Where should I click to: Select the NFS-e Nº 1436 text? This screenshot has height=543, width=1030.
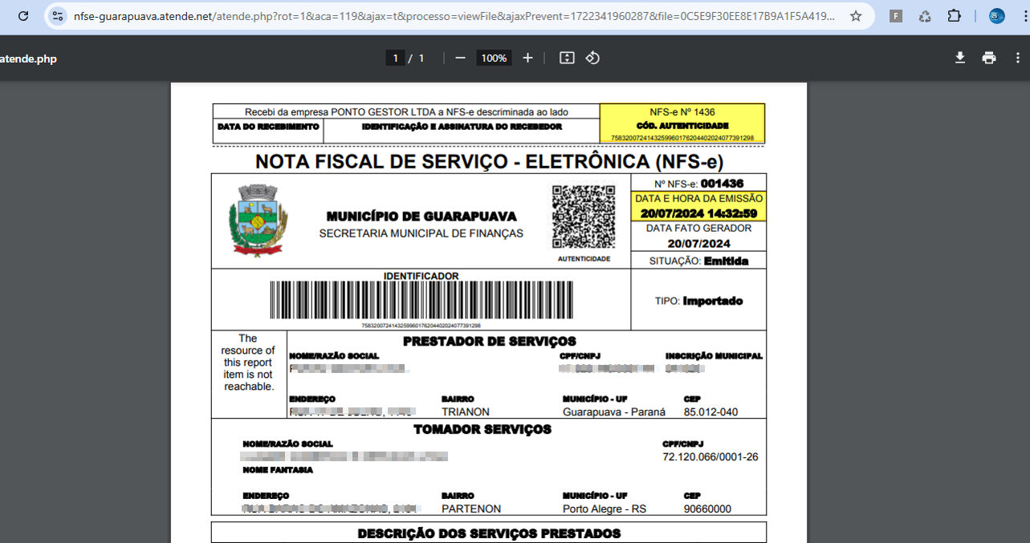pos(682,112)
